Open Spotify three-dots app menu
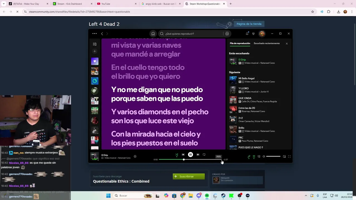The height and width of the screenshot is (200, 356). pos(95,34)
